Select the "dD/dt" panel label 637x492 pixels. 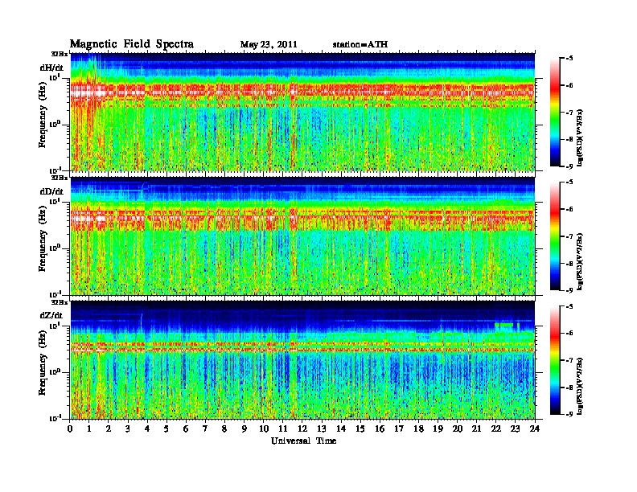coord(51,191)
